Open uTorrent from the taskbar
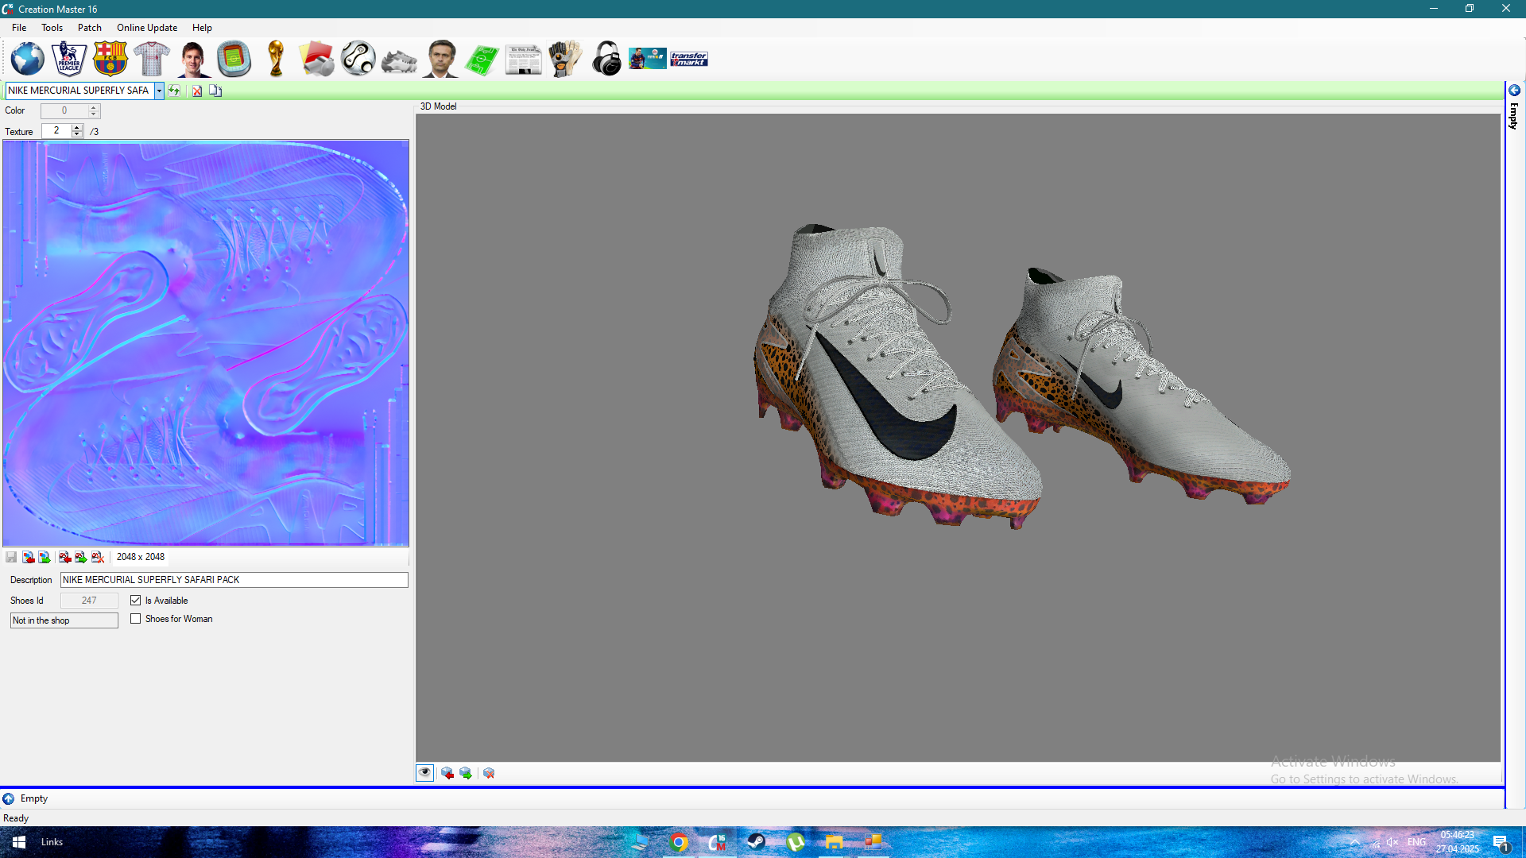The height and width of the screenshot is (858, 1526). pyautogui.click(x=795, y=842)
